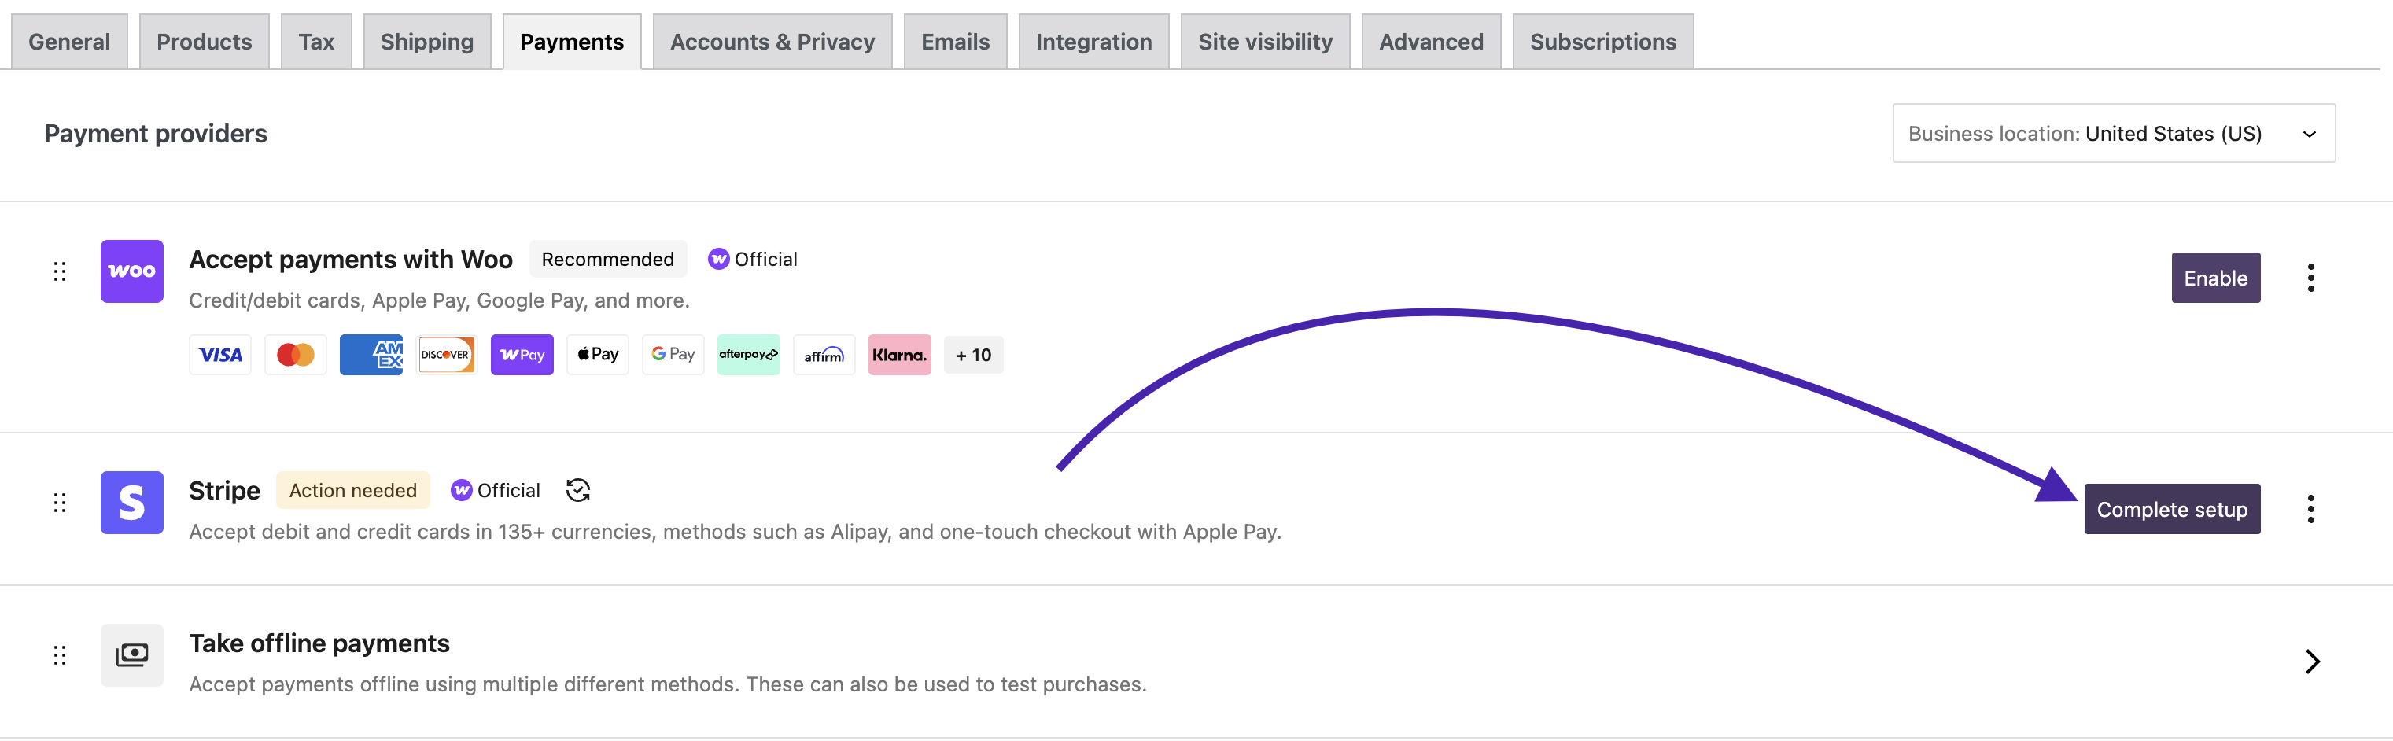This screenshot has height=741, width=2393.
Task: Open the three-dot menu on Stripe row
Action: pos(2311,509)
